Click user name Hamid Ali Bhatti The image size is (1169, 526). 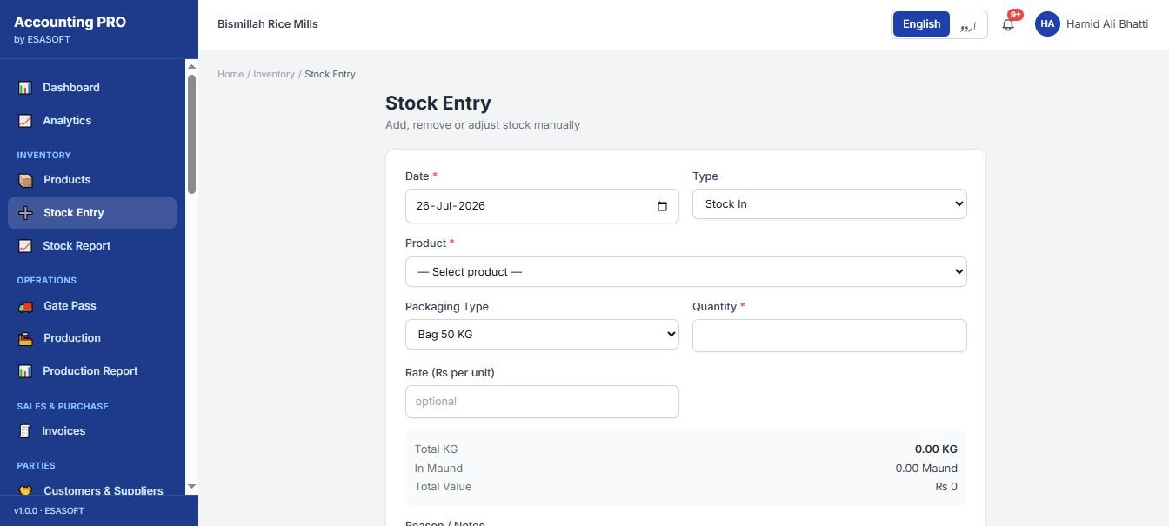coord(1107,24)
